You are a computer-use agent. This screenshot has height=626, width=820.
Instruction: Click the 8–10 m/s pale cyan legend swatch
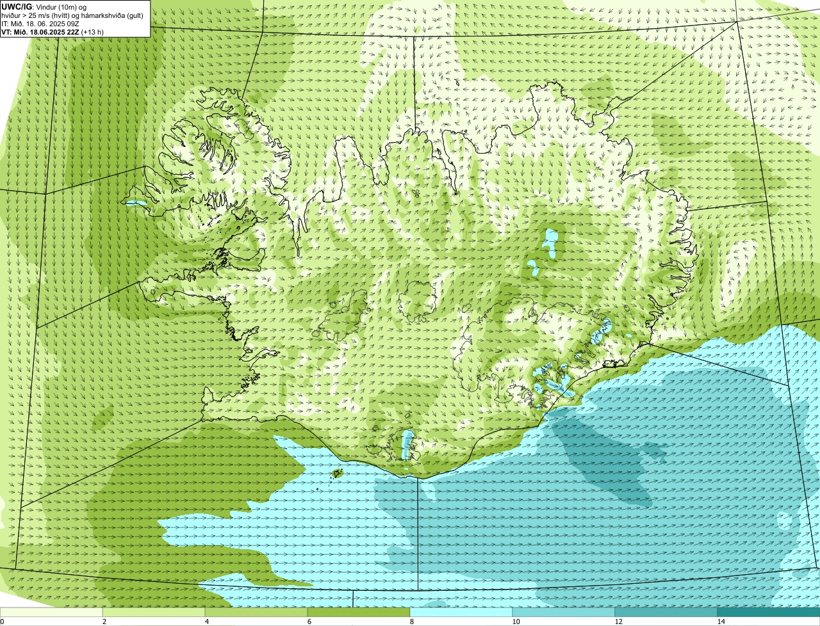461,613
